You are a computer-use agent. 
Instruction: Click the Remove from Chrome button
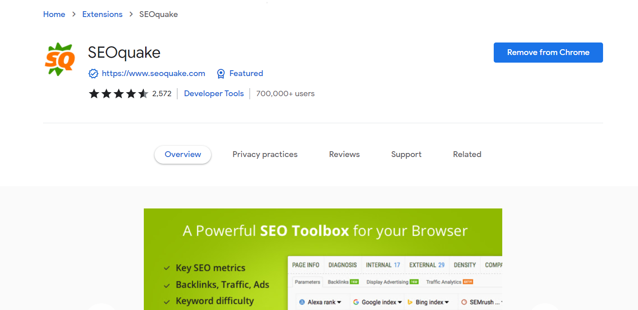tap(548, 52)
